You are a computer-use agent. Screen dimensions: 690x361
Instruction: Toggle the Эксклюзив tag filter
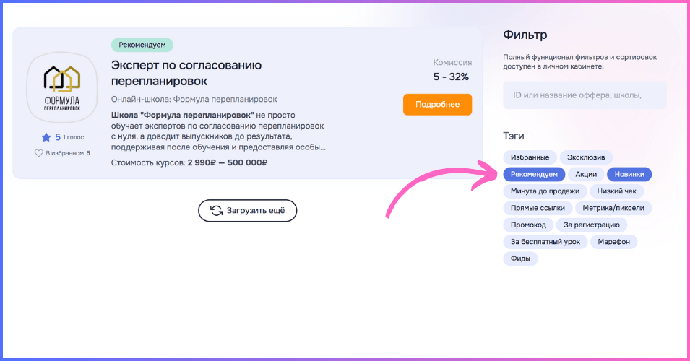click(x=586, y=157)
